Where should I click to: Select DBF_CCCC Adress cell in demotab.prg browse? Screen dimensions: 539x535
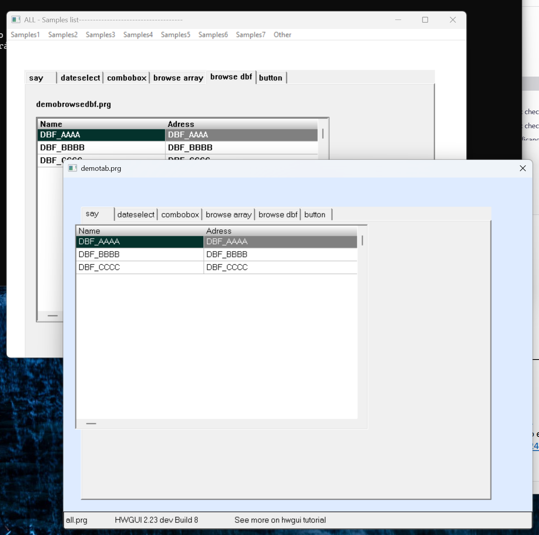pyautogui.click(x=280, y=267)
